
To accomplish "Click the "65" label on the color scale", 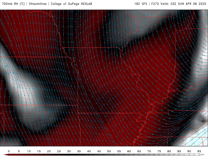I will tap(139, 151).
